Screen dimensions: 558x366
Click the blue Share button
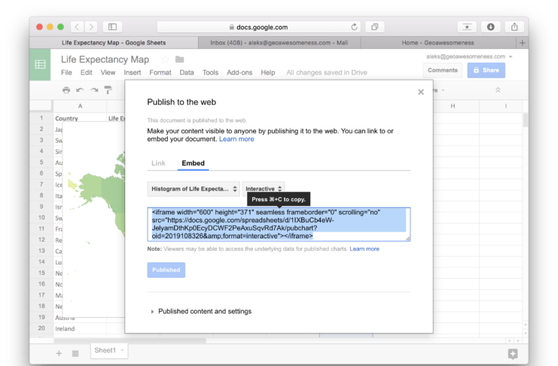tap(486, 70)
